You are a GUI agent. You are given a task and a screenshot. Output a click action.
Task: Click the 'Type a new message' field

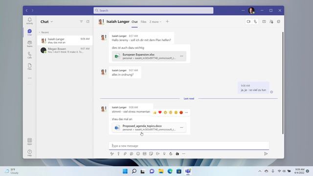coord(189,146)
